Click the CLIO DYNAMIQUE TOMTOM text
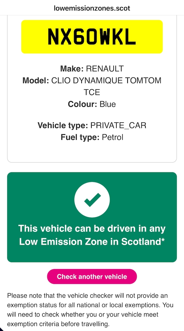The image size is (184, 331). click(x=106, y=81)
